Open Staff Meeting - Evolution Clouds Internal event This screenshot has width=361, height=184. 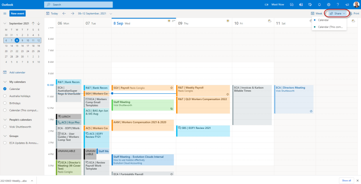tap(143, 160)
